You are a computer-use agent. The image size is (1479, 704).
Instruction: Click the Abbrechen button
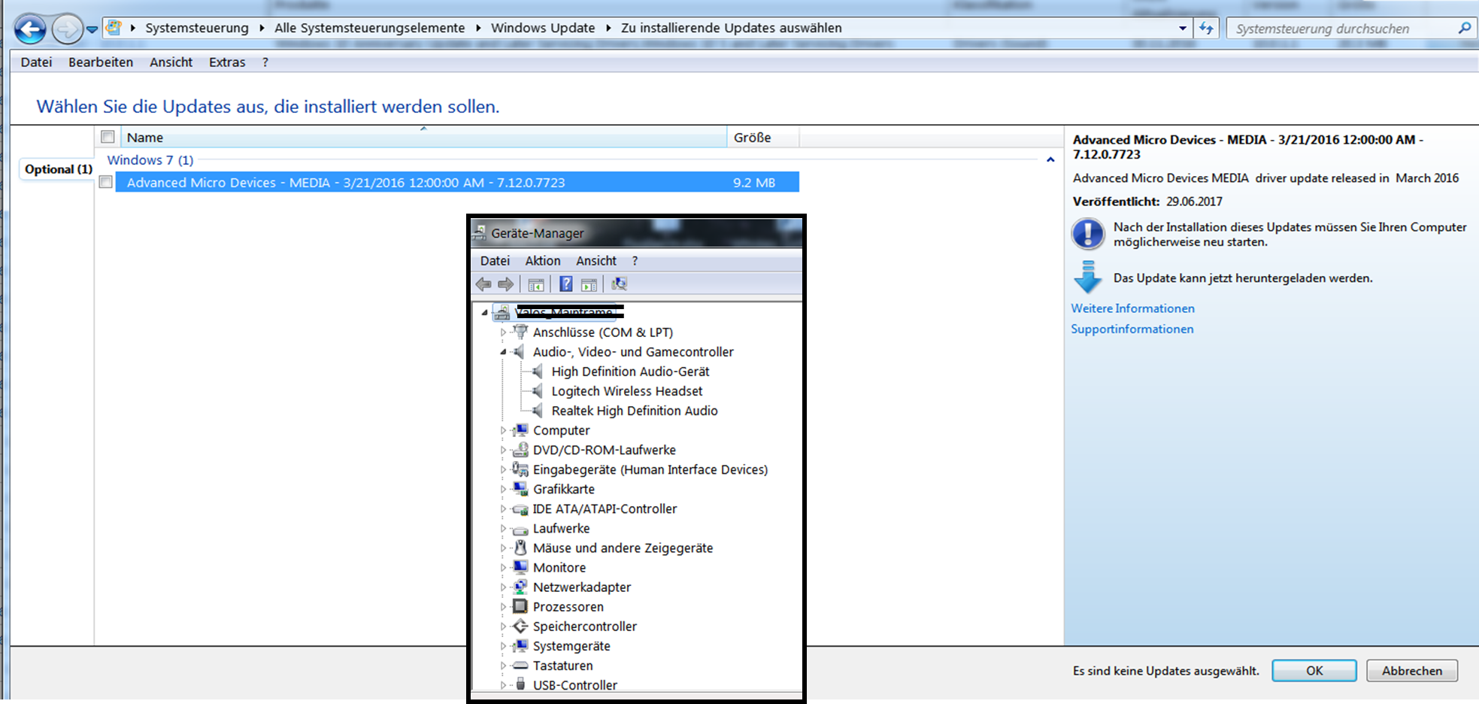pos(1412,671)
